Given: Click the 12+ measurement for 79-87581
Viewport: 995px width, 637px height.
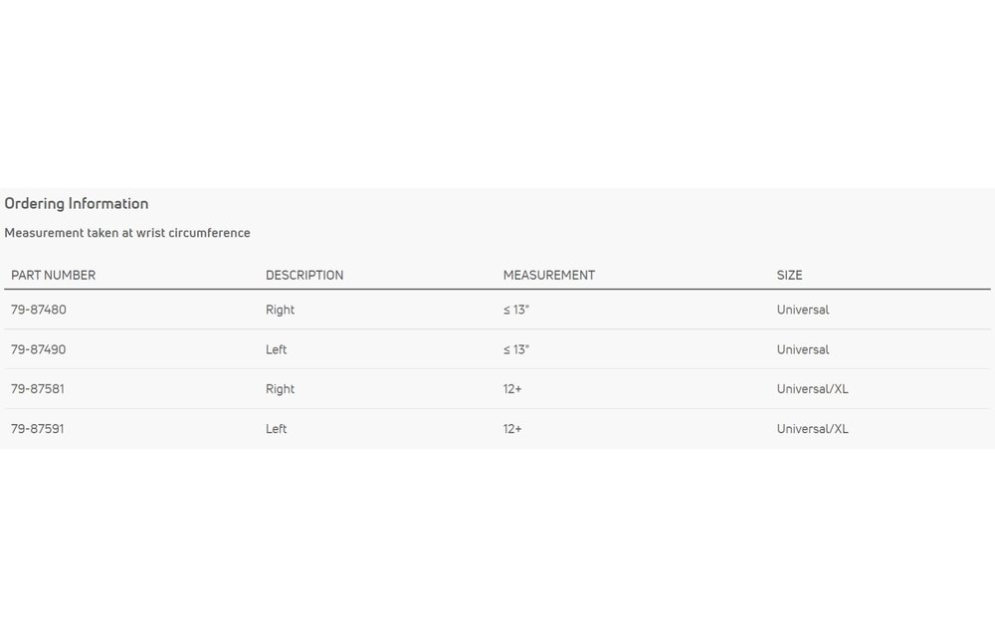Looking at the screenshot, I should point(512,389).
